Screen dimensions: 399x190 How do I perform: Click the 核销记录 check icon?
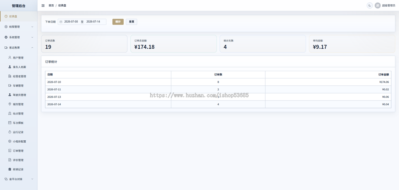10,169
